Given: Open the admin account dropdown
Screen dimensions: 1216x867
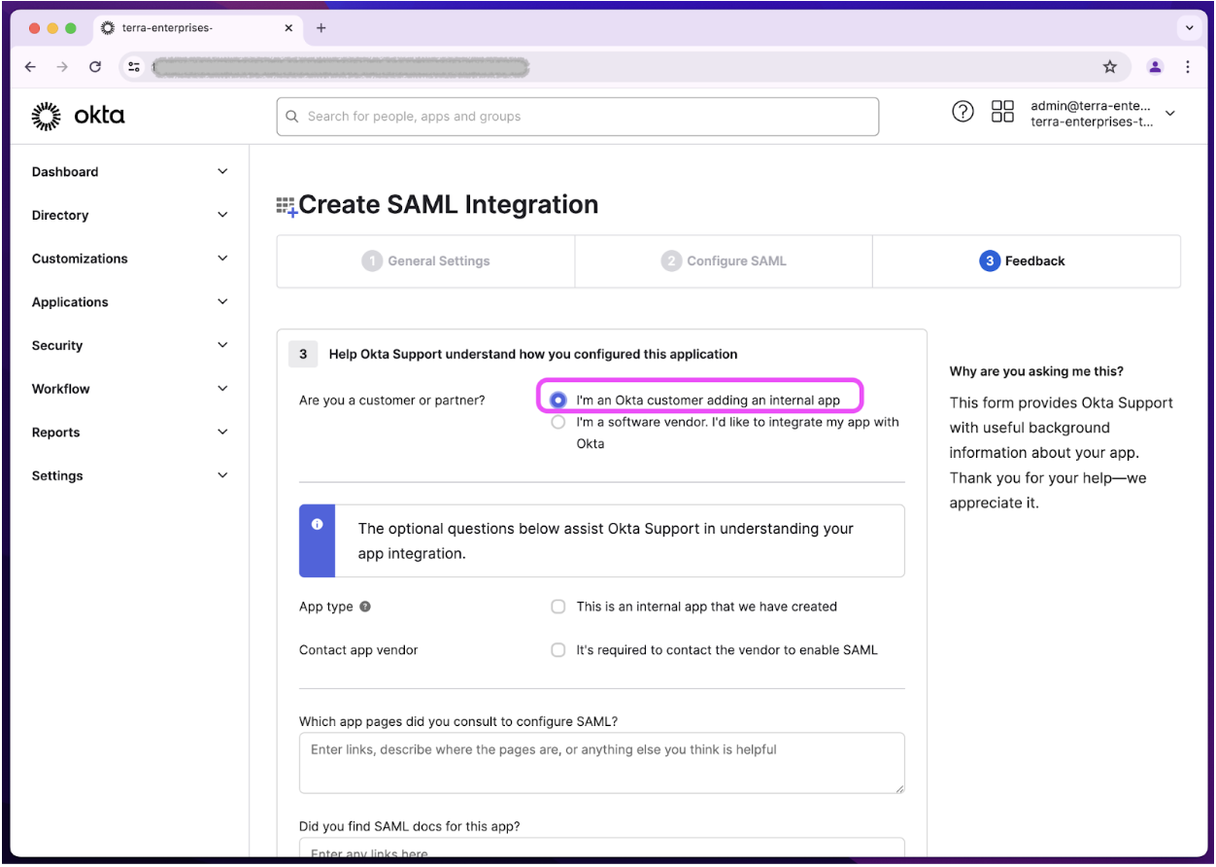Looking at the screenshot, I should click(1103, 114).
